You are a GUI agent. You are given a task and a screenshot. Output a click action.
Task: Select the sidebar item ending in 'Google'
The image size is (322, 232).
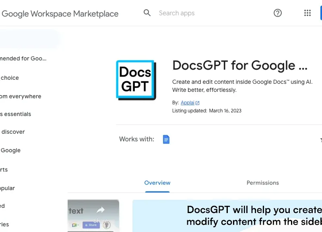[x=10, y=150]
